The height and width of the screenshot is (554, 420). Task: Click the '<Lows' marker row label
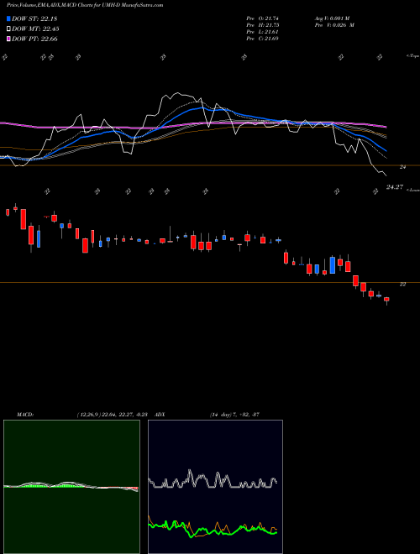413,190
